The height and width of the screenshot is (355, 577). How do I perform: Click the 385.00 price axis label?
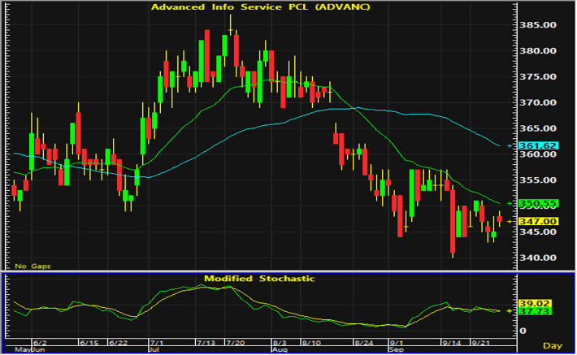538,25
